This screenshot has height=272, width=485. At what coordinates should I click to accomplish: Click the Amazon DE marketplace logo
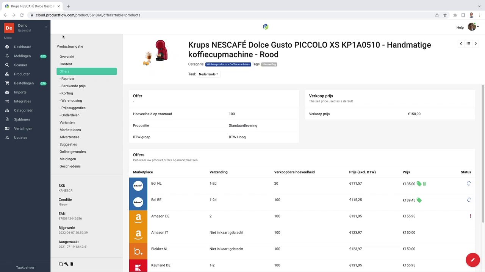(x=138, y=218)
